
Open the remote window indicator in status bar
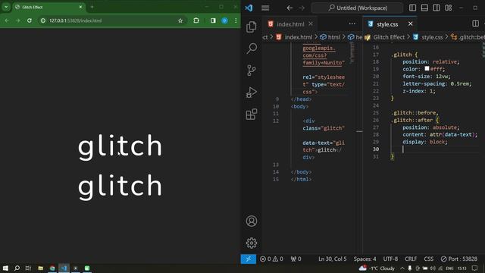click(249, 259)
